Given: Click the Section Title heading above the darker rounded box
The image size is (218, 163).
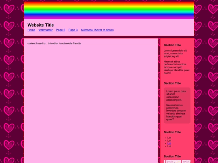Looking at the screenshot, I should [x=172, y=83].
